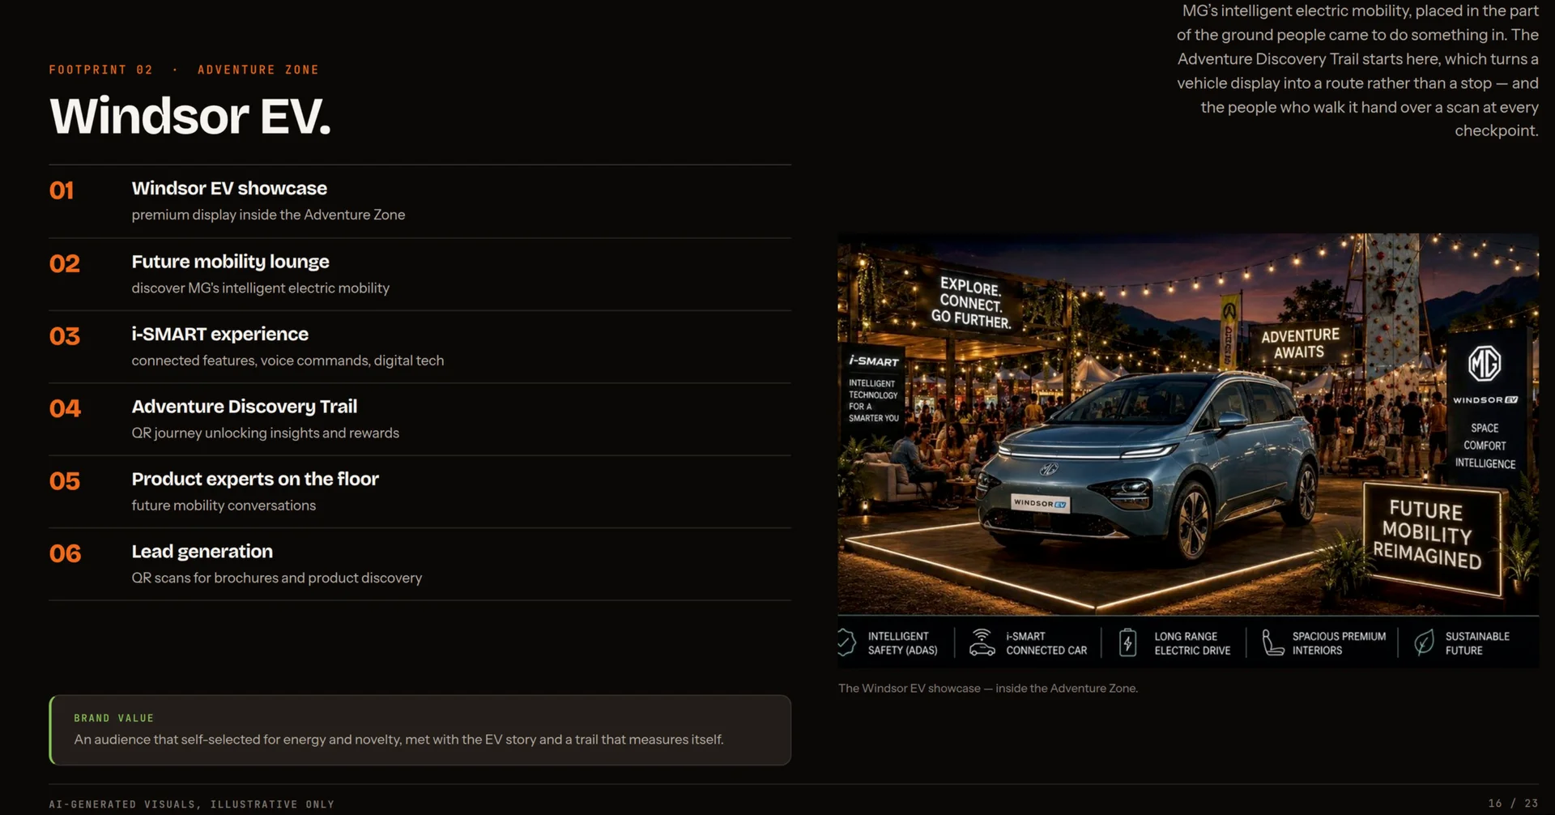Viewport: 1555px width, 815px height.
Task: Click 'discover MG's intelligent electric mobility' text
Action: 261,288
